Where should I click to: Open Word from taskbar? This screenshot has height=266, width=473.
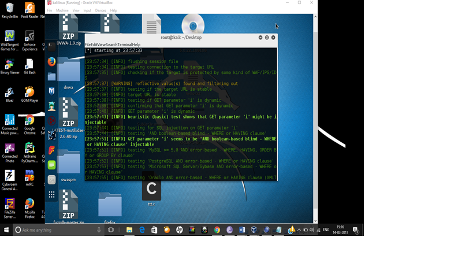click(x=242, y=230)
